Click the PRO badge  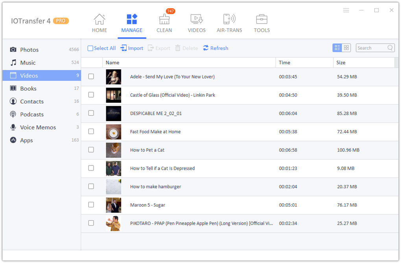(61, 21)
